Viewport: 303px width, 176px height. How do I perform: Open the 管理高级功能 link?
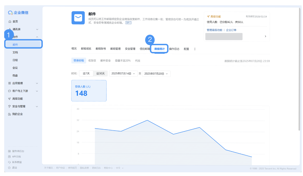click(x=215, y=30)
